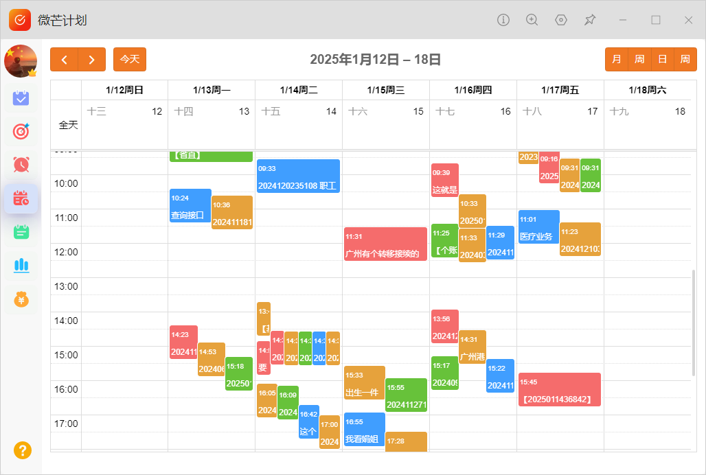The image size is (706, 475).
Task: Go to the next week arrow
Action: (x=92, y=59)
